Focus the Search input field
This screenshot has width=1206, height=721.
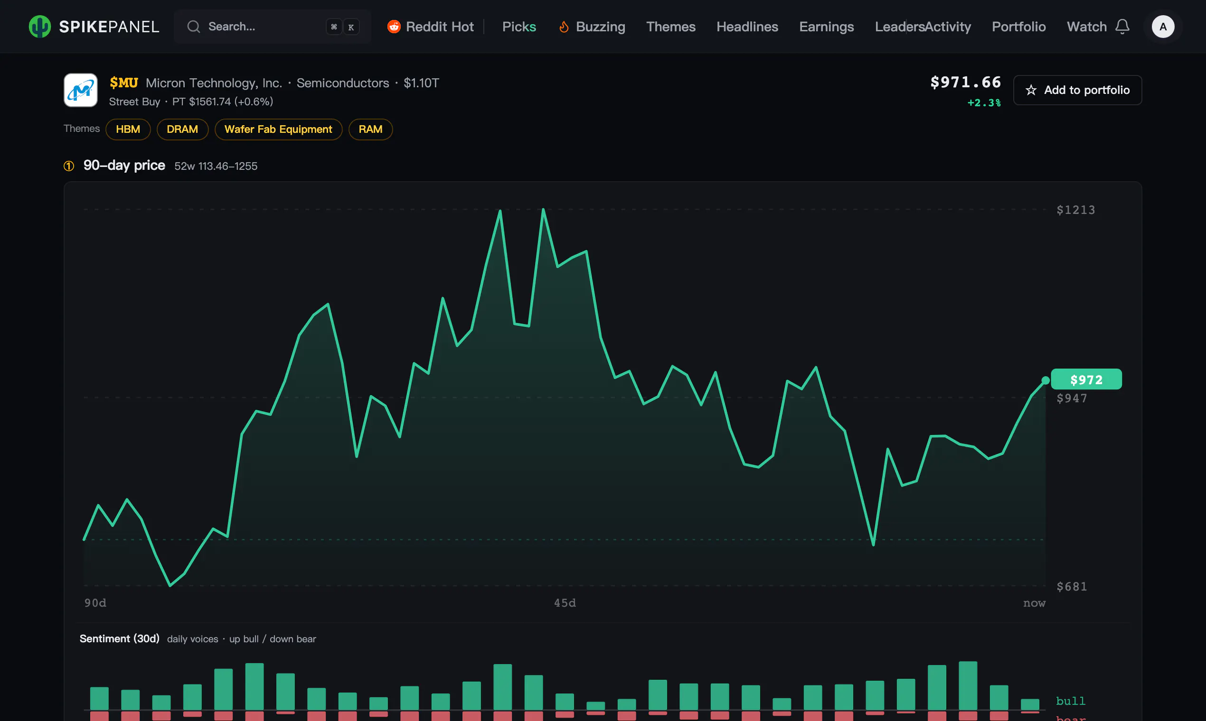click(x=273, y=26)
